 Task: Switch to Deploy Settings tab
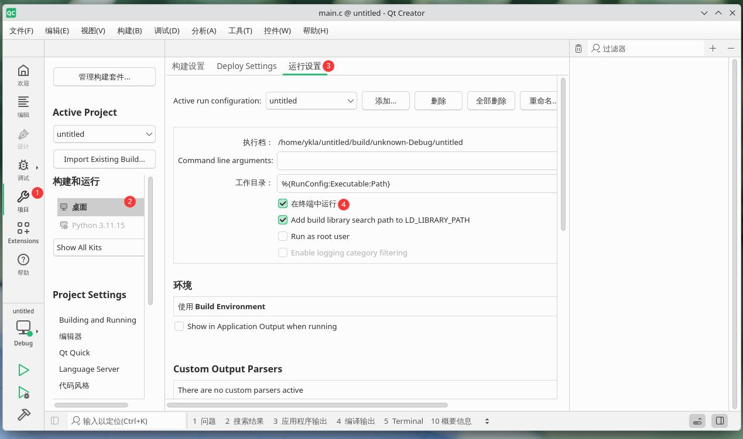click(246, 66)
